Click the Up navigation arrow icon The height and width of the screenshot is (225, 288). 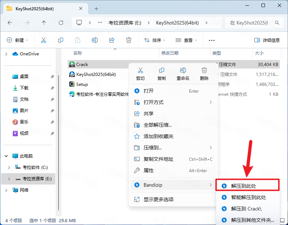pyautogui.click(x=43, y=22)
